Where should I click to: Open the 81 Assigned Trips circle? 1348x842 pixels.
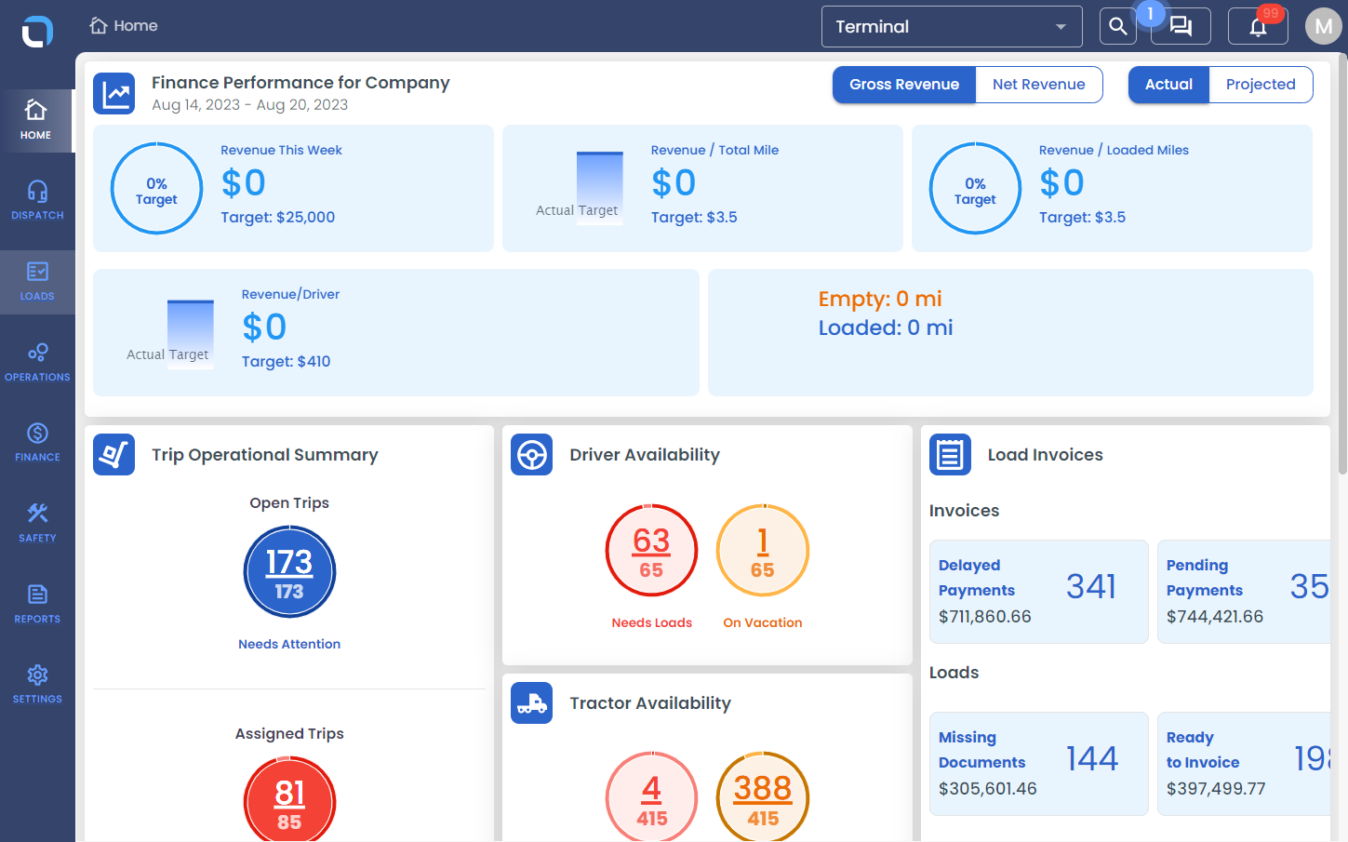point(289,799)
